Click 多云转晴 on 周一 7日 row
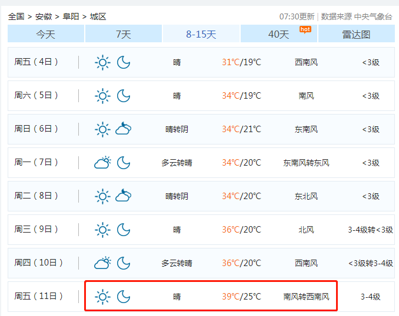 coord(177,163)
